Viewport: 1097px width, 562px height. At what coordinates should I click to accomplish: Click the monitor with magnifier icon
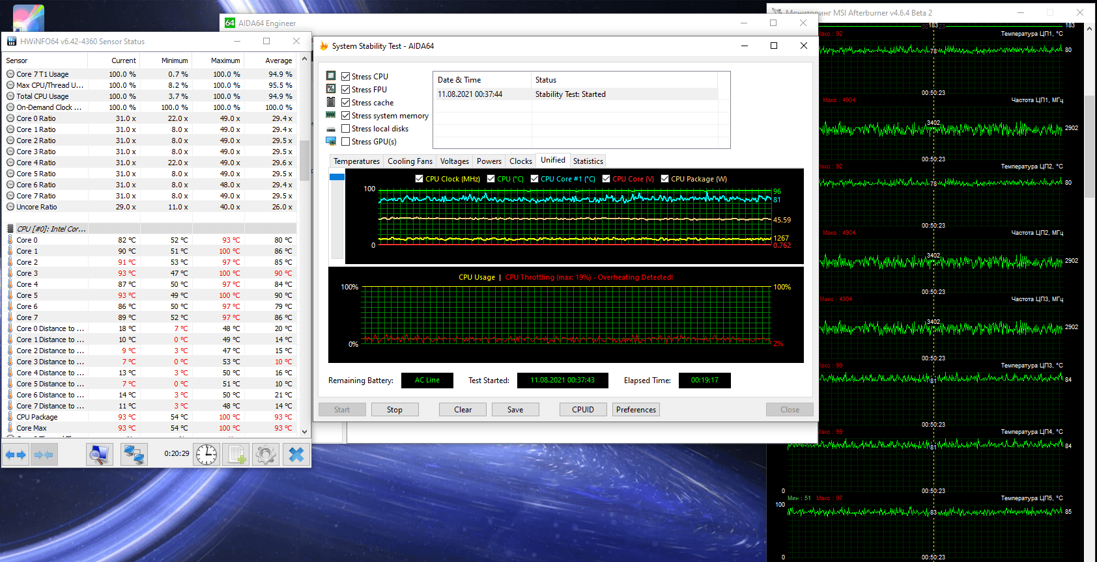pos(100,455)
